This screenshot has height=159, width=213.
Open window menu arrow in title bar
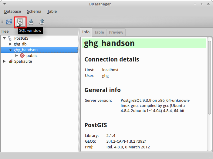5,4
